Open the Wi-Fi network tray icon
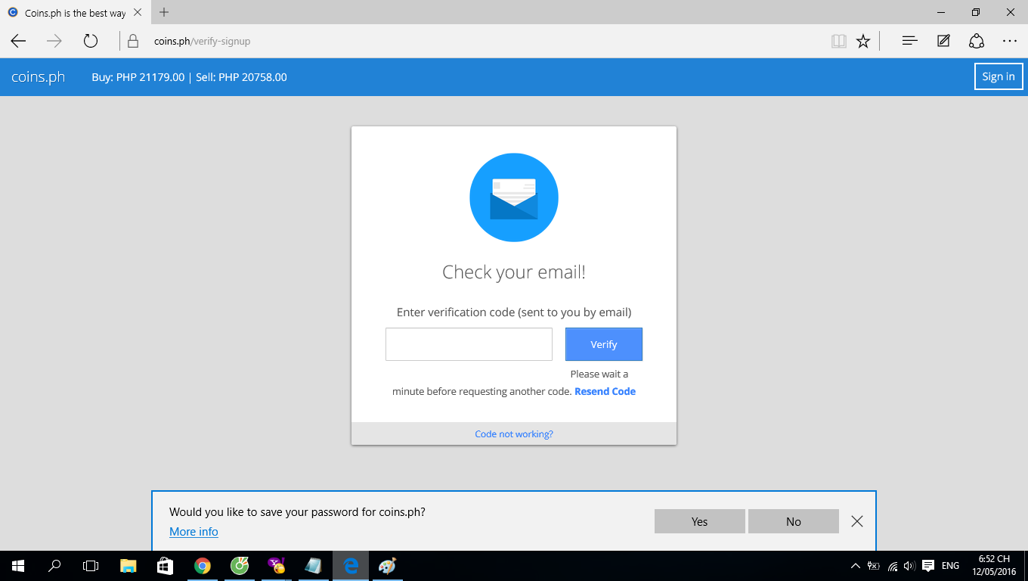This screenshot has height=581, width=1028. click(x=893, y=566)
